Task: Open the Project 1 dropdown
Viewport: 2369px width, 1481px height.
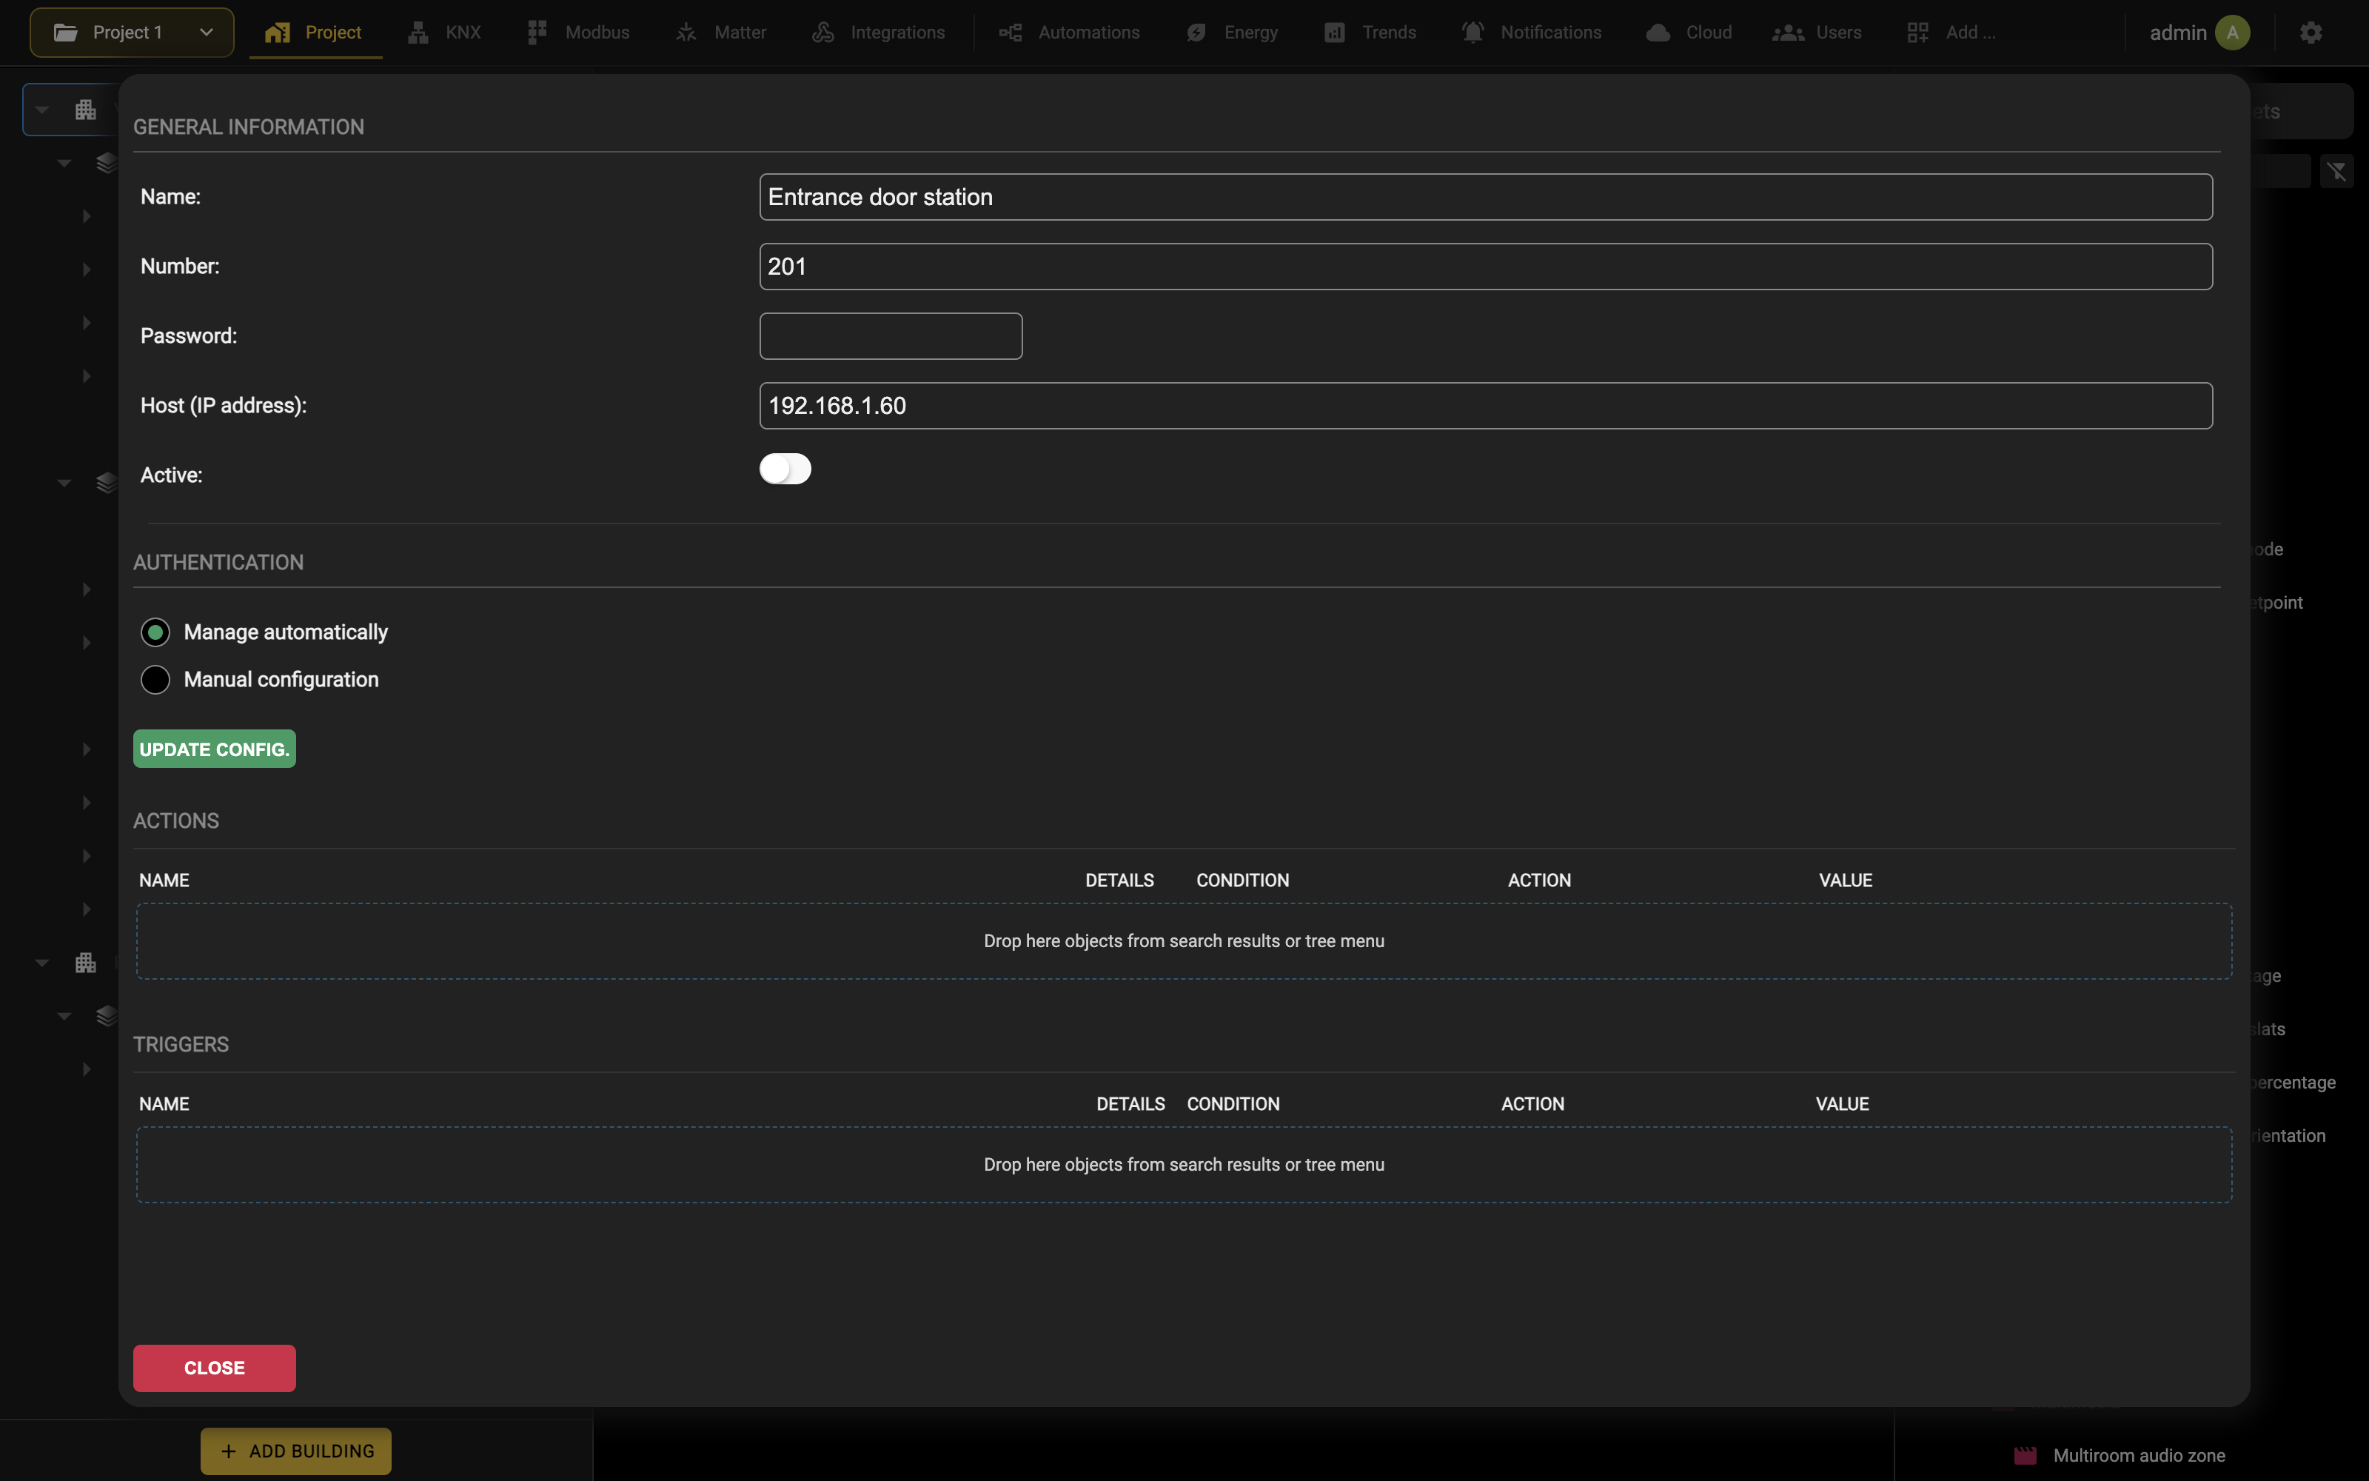Action: coord(133,33)
